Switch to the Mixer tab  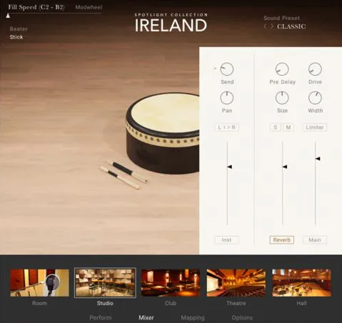coord(146,317)
